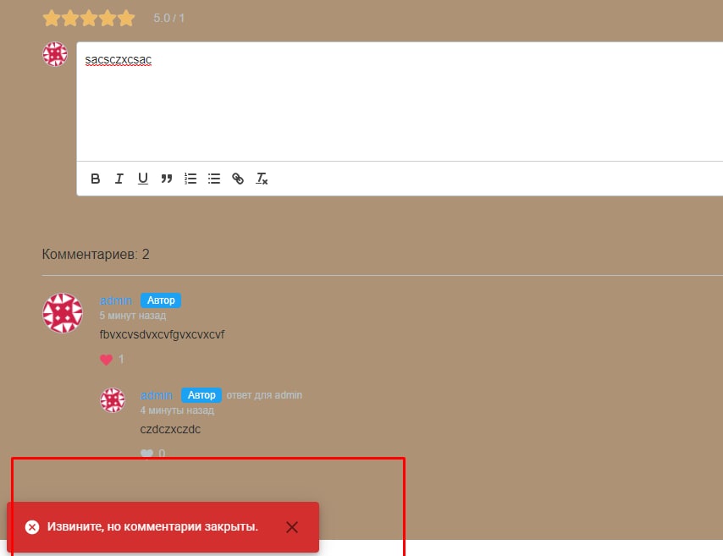This screenshot has width=723, height=556.
Task: Dismiss the comments closed error notification
Action: click(292, 527)
